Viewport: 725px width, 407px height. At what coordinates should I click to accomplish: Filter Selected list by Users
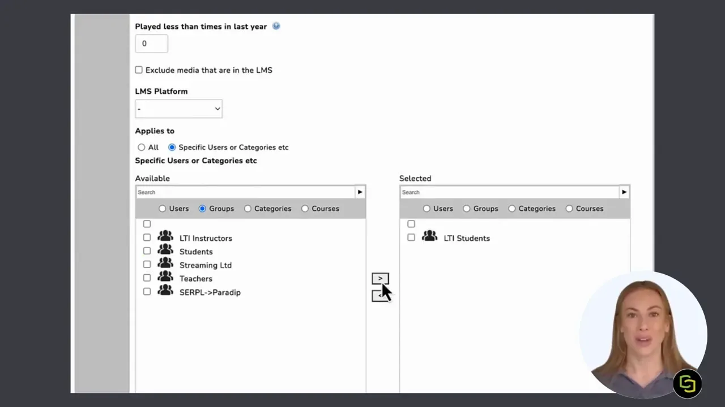(427, 209)
